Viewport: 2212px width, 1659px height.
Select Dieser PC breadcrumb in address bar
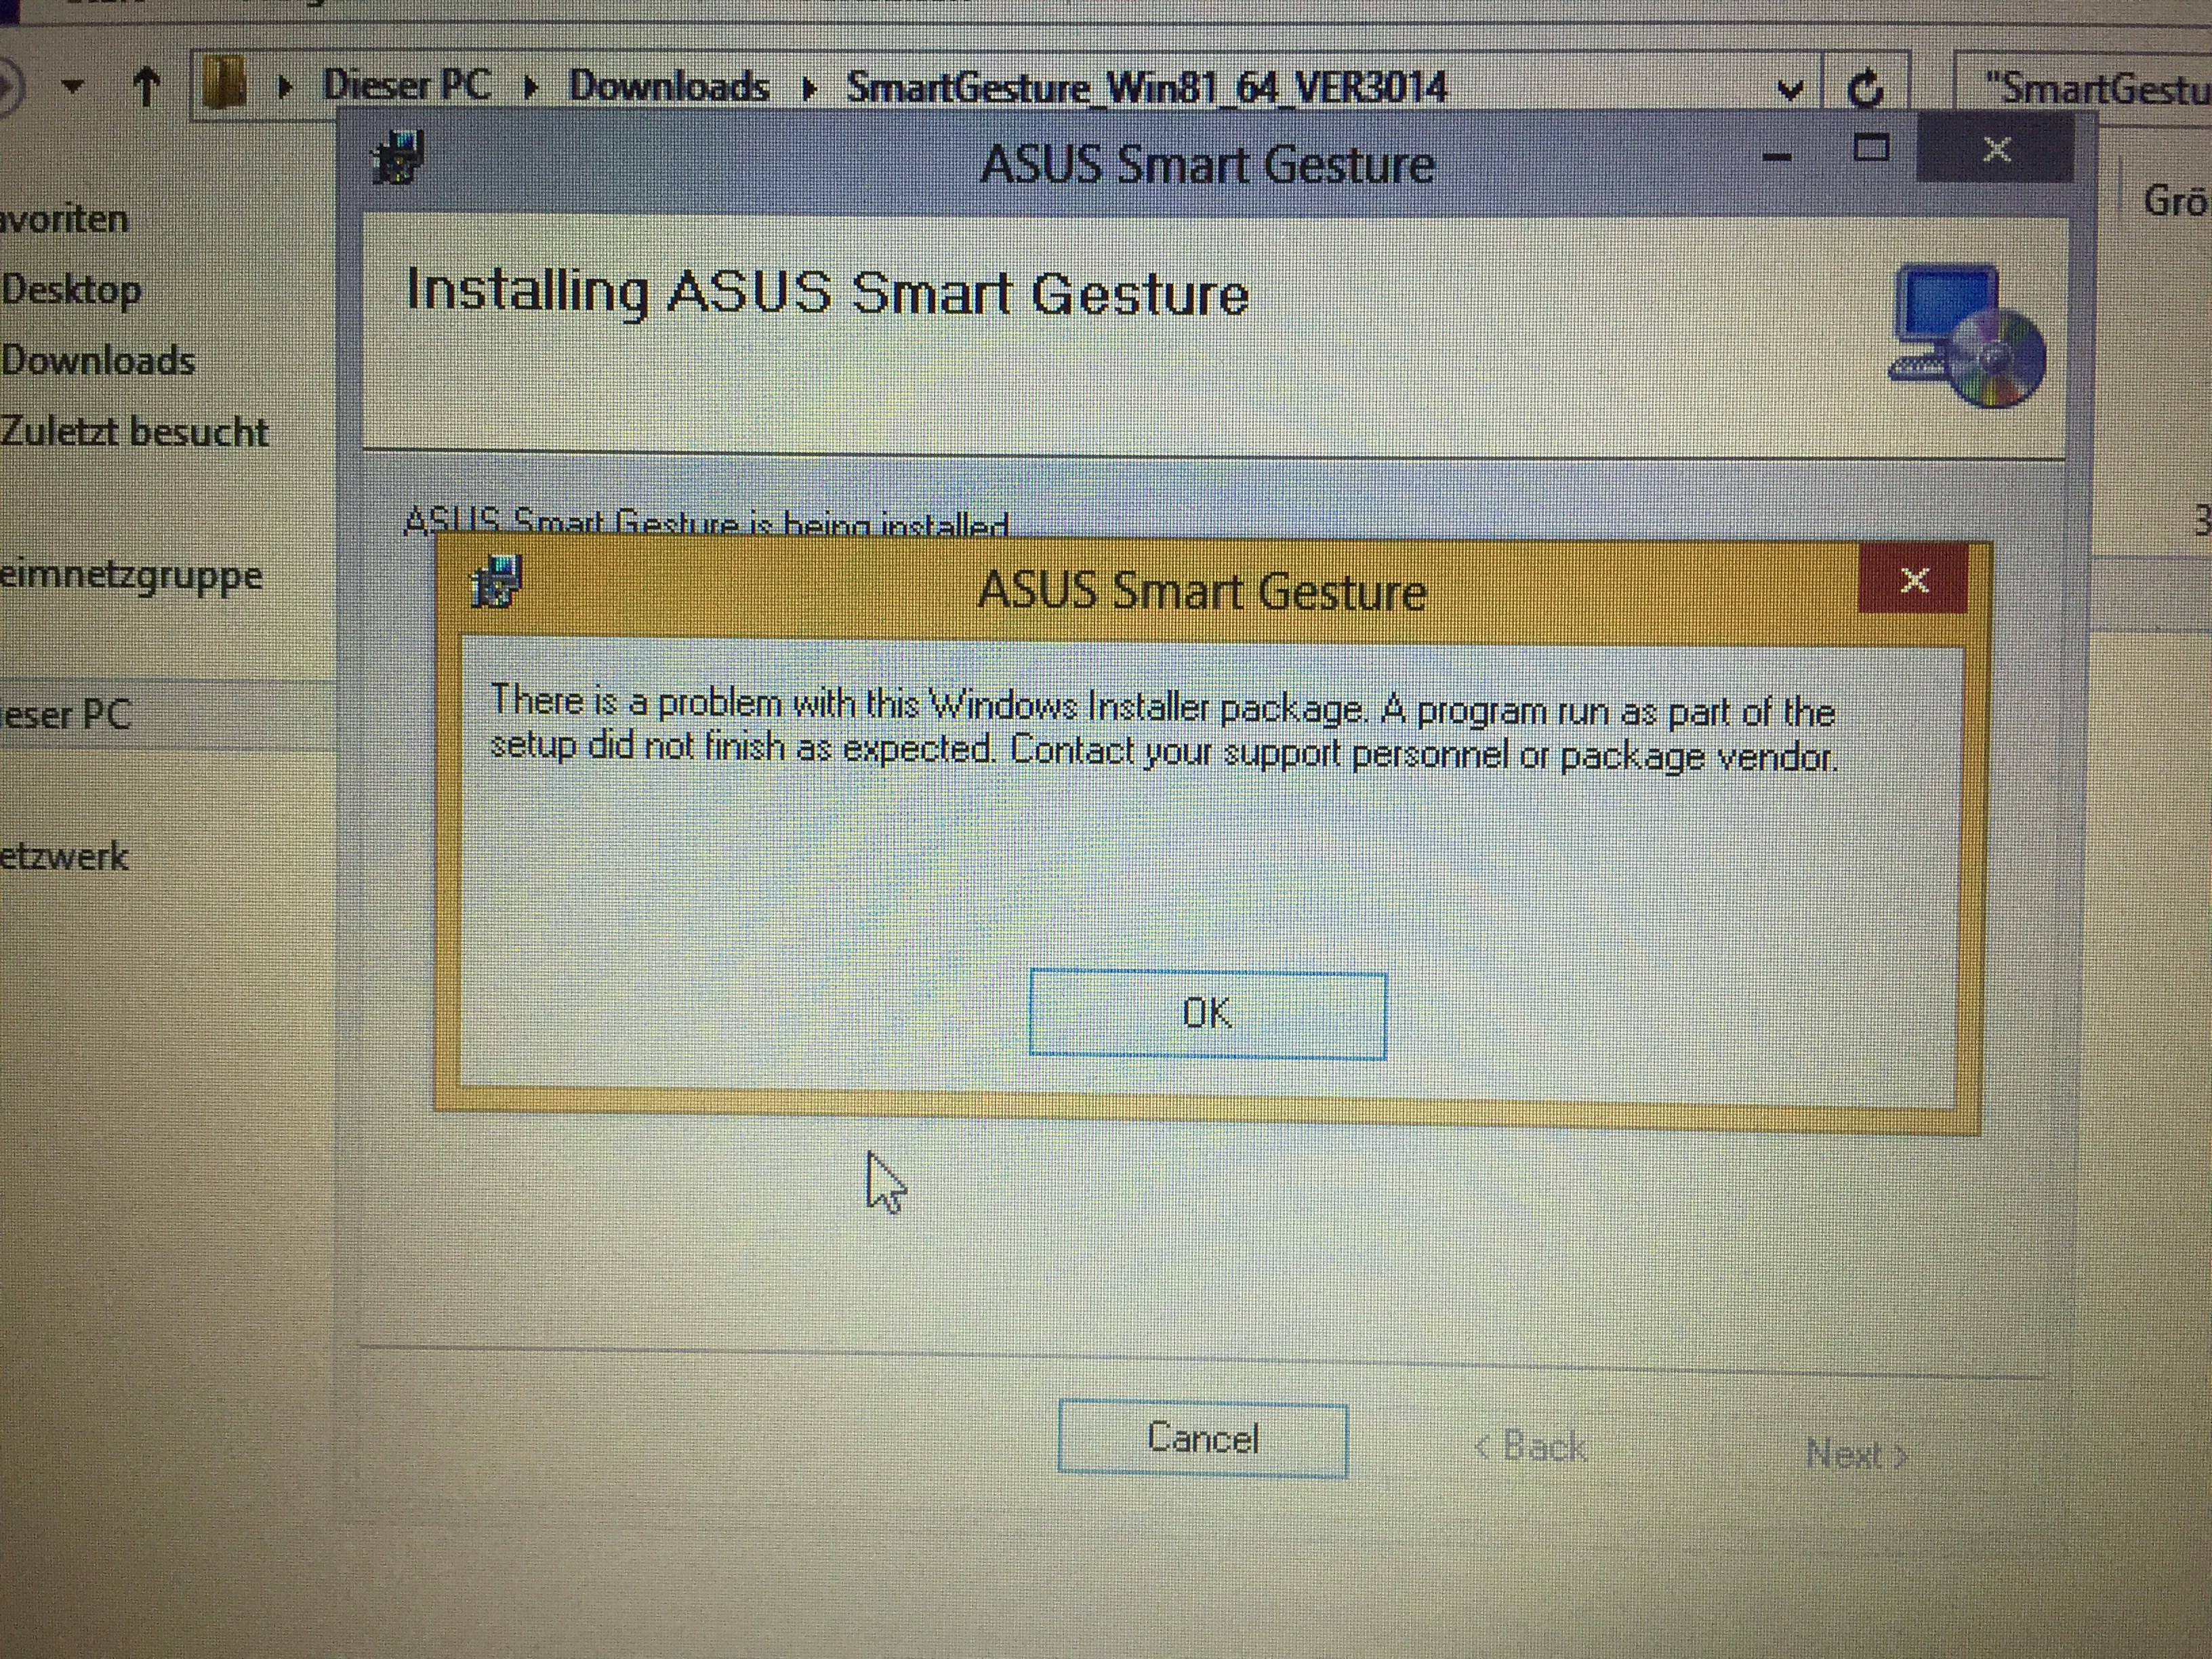point(406,86)
